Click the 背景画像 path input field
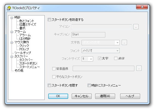This screenshot has height=110, width=155. pos(104,68)
